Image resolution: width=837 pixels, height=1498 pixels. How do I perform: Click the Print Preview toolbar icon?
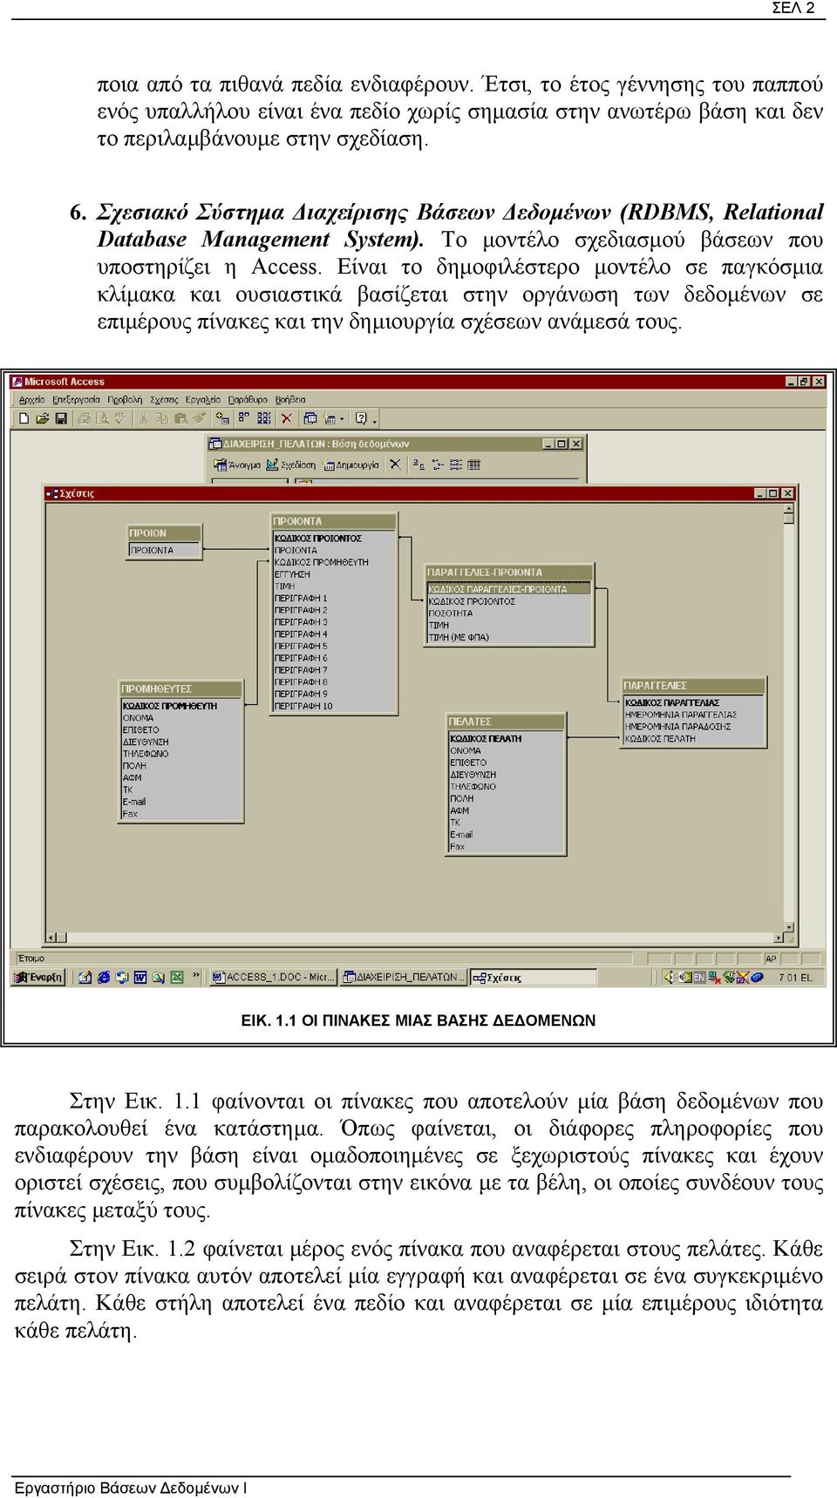101,418
